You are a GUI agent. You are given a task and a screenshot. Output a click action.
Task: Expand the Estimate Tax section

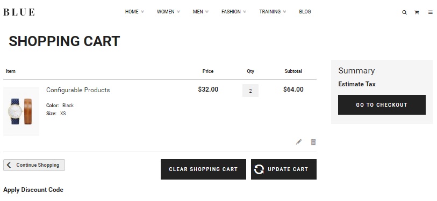click(x=357, y=84)
